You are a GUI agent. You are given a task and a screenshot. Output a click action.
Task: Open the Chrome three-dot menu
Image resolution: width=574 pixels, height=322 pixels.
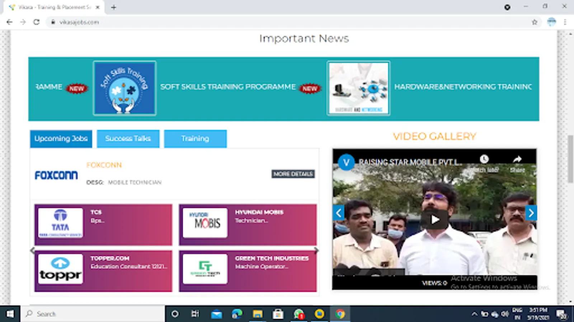pyautogui.click(x=565, y=22)
